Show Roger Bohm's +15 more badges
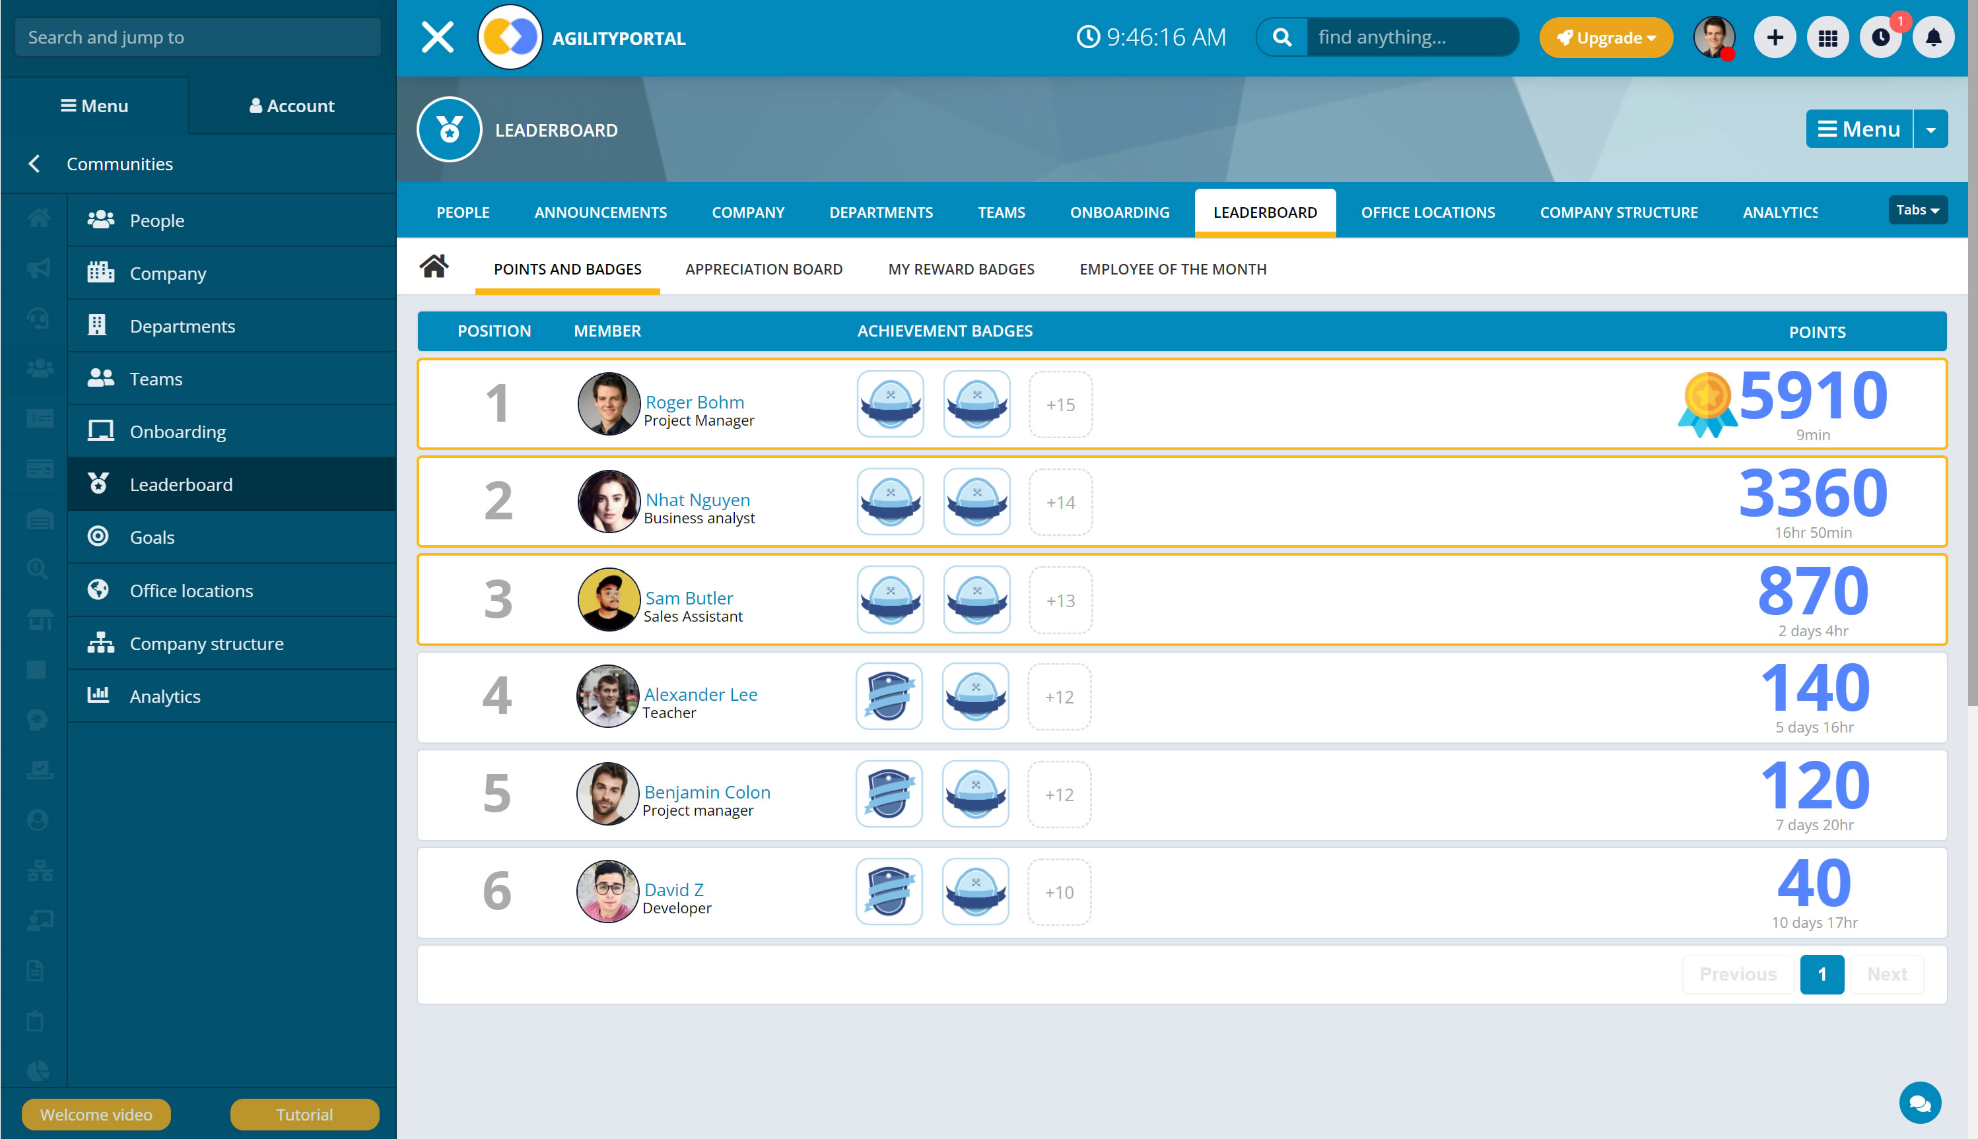The height and width of the screenshot is (1139, 1978). (x=1060, y=405)
